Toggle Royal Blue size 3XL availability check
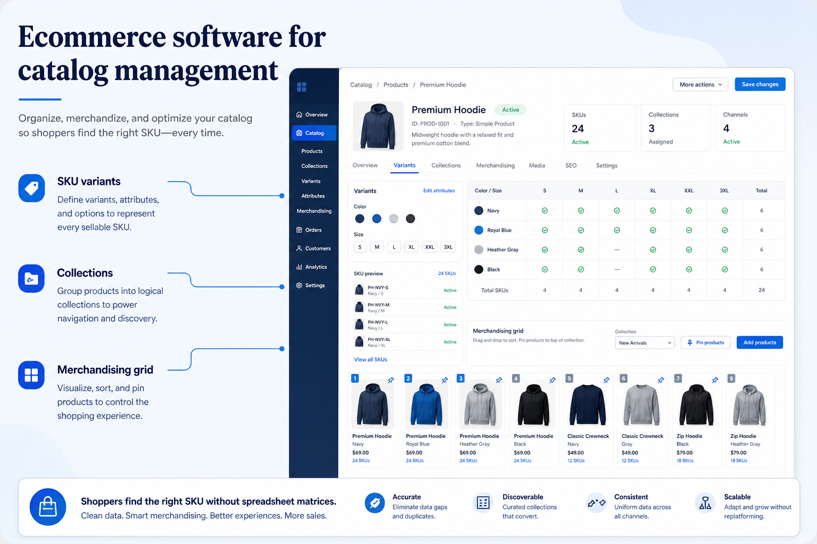The width and height of the screenshot is (817, 544). [x=725, y=230]
